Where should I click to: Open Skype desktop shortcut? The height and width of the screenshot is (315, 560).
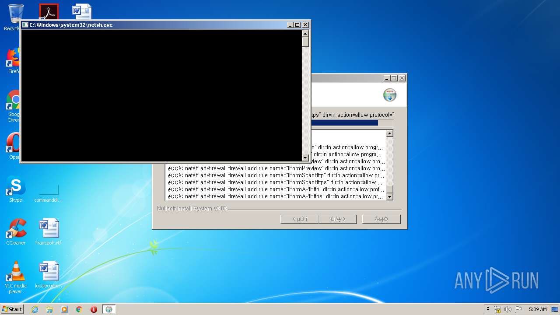[16, 189]
